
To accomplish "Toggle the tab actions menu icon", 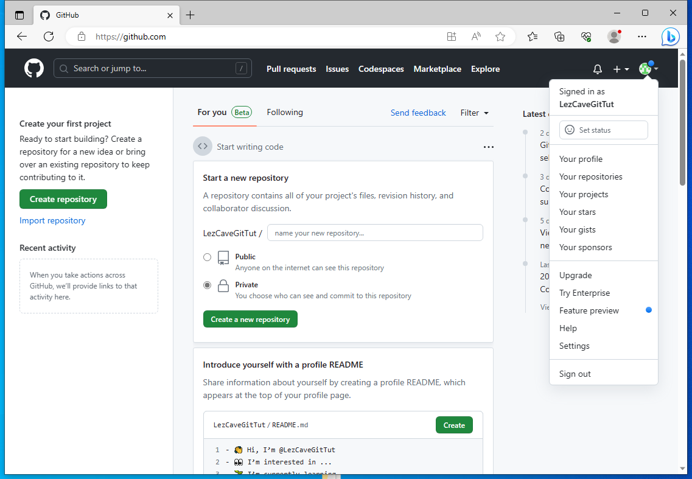I will point(19,15).
